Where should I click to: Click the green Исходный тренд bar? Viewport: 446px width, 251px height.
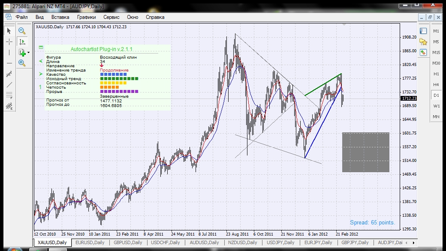point(119,79)
